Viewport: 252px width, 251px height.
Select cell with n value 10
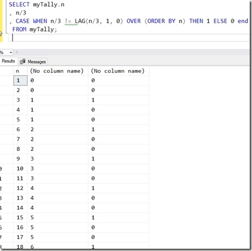click(x=20, y=168)
